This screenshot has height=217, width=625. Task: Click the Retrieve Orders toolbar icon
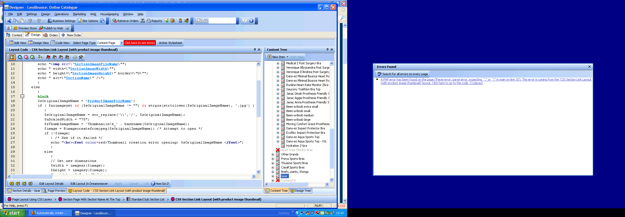[115, 21]
